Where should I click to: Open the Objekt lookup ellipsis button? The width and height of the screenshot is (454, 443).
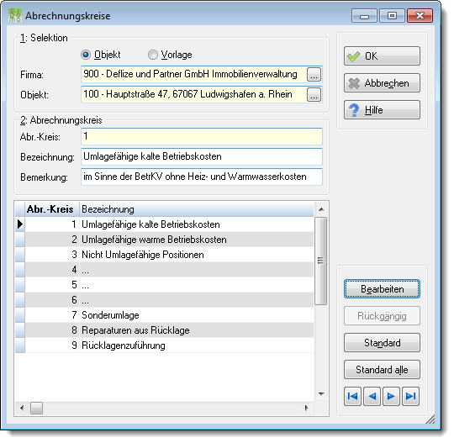point(314,95)
